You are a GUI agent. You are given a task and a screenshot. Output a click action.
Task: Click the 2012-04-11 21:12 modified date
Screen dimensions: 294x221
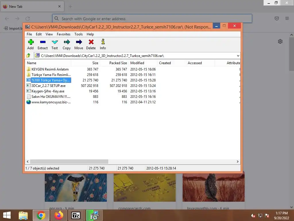click(x=143, y=102)
